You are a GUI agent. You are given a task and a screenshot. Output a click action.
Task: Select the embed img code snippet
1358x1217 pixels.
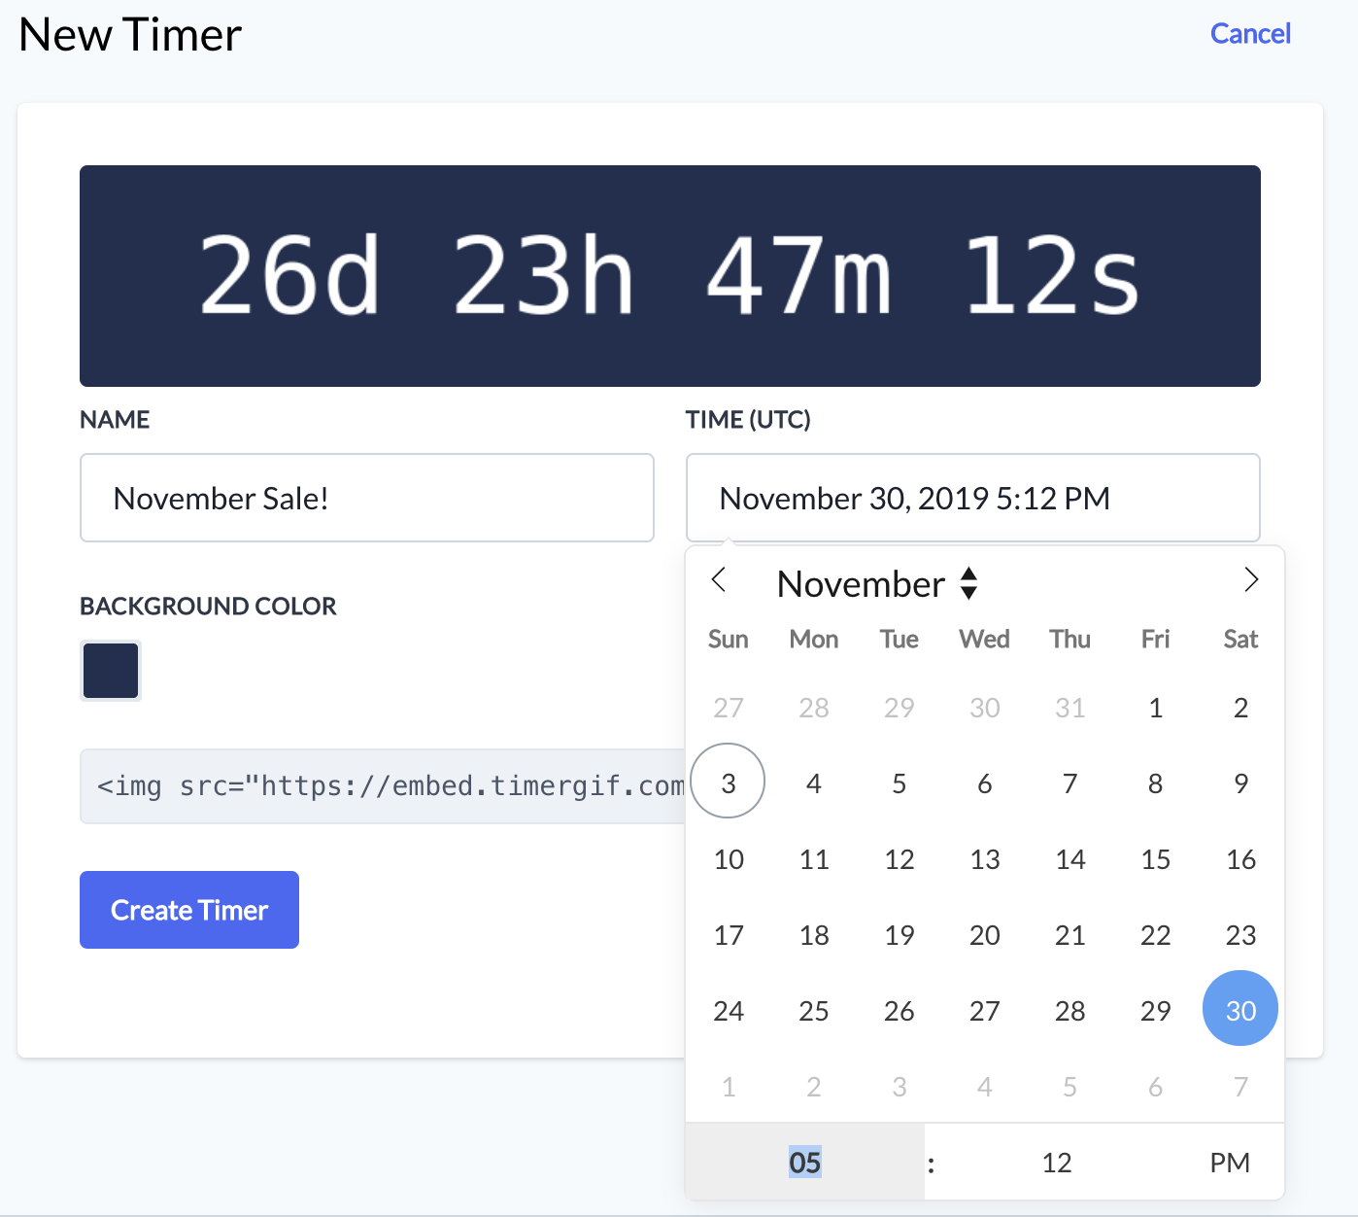click(x=383, y=786)
